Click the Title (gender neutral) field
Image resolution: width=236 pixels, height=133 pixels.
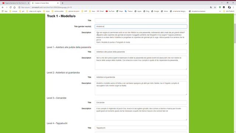click(141, 26)
